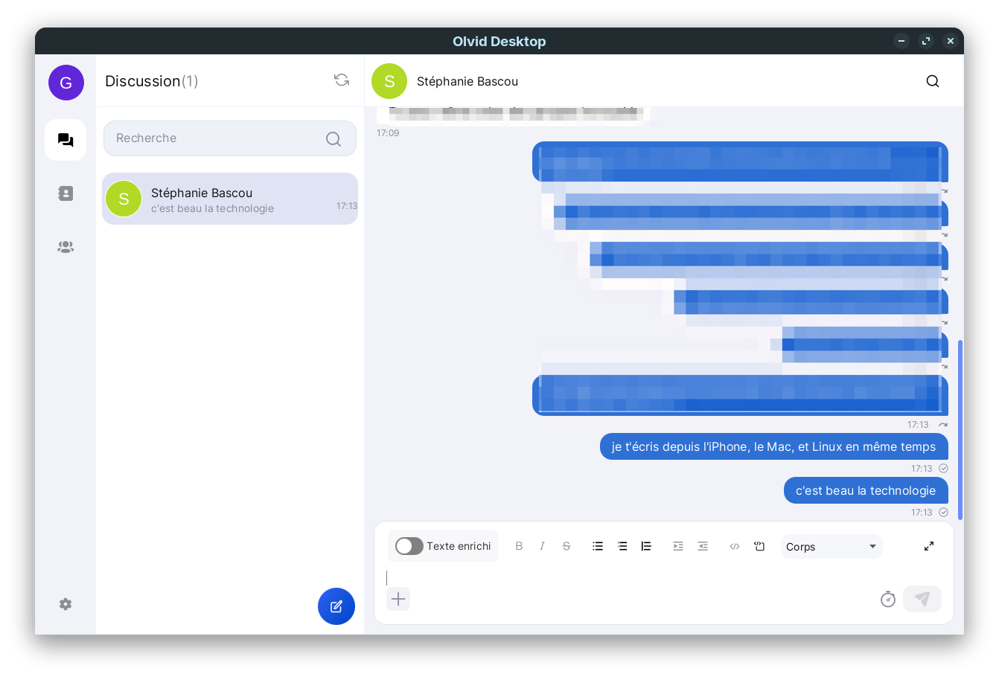The height and width of the screenshot is (677, 999).
Task: Open the groups tab in sidebar
Action: (66, 247)
